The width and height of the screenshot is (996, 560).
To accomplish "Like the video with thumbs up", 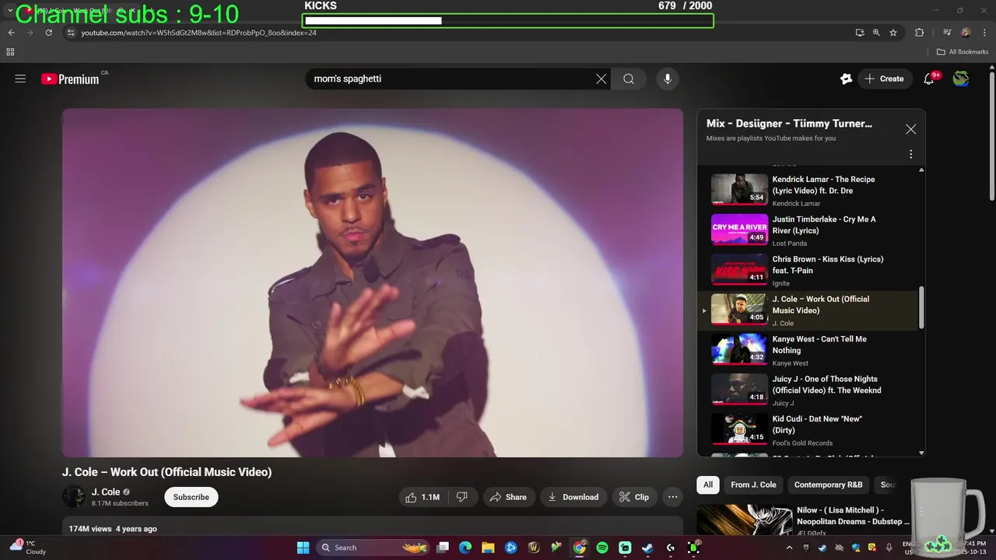I will point(423,497).
